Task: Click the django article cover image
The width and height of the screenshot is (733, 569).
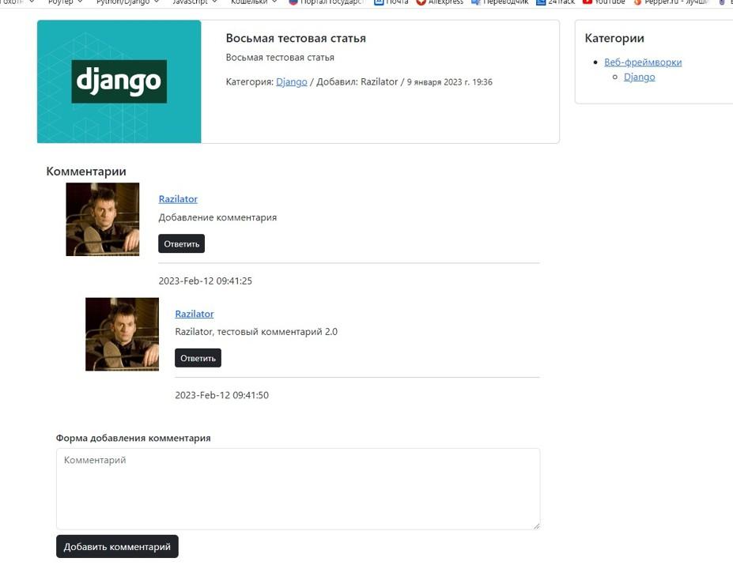Action: [119, 81]
